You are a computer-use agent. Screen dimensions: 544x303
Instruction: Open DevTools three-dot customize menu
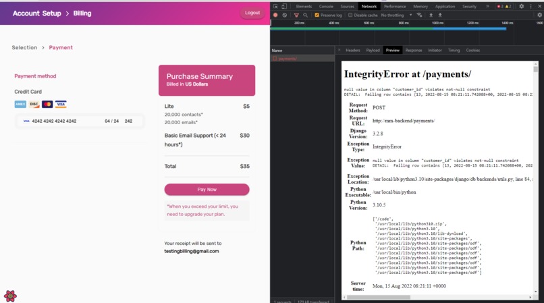point(531,6)
